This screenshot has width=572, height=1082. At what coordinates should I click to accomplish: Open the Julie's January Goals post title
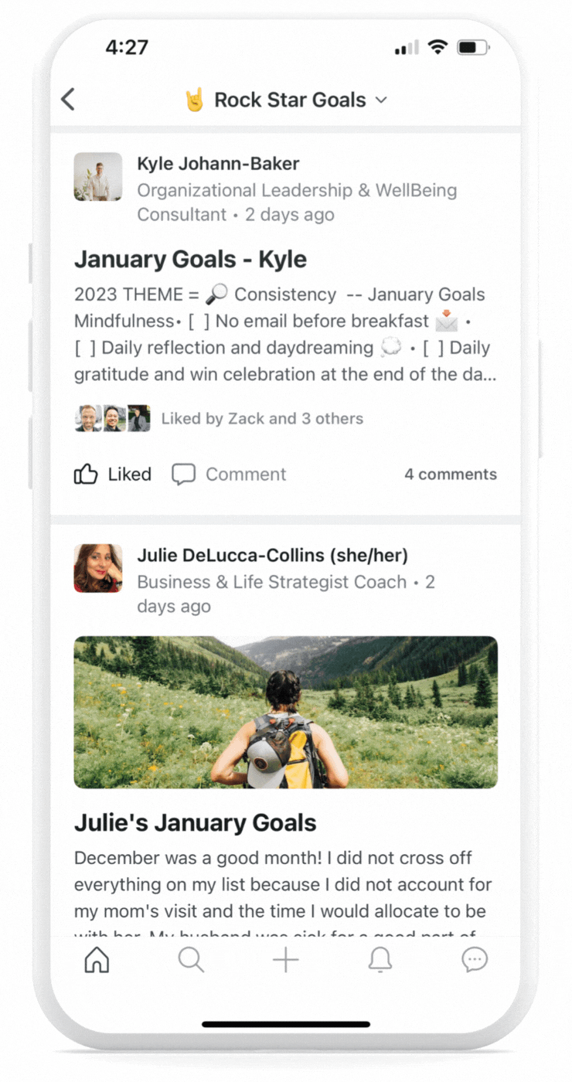(x=196, y=823)
